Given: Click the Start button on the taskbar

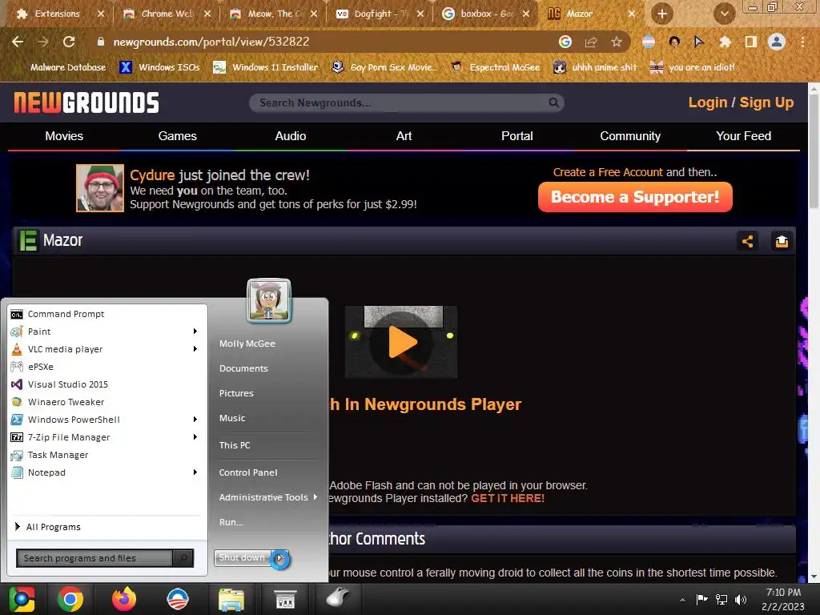Looking at the screenshot, I should (x=22, y=599).
